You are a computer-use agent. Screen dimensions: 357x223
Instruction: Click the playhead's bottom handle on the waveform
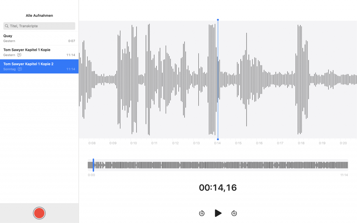tap(218, 139)
